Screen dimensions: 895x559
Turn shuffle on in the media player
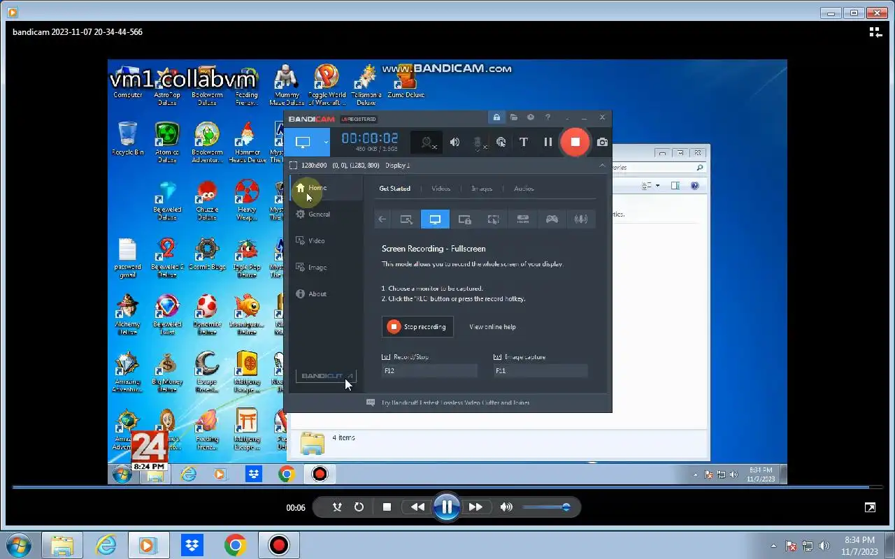[337, 507]
